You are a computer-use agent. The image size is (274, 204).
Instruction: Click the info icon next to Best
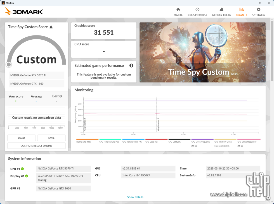61,96
